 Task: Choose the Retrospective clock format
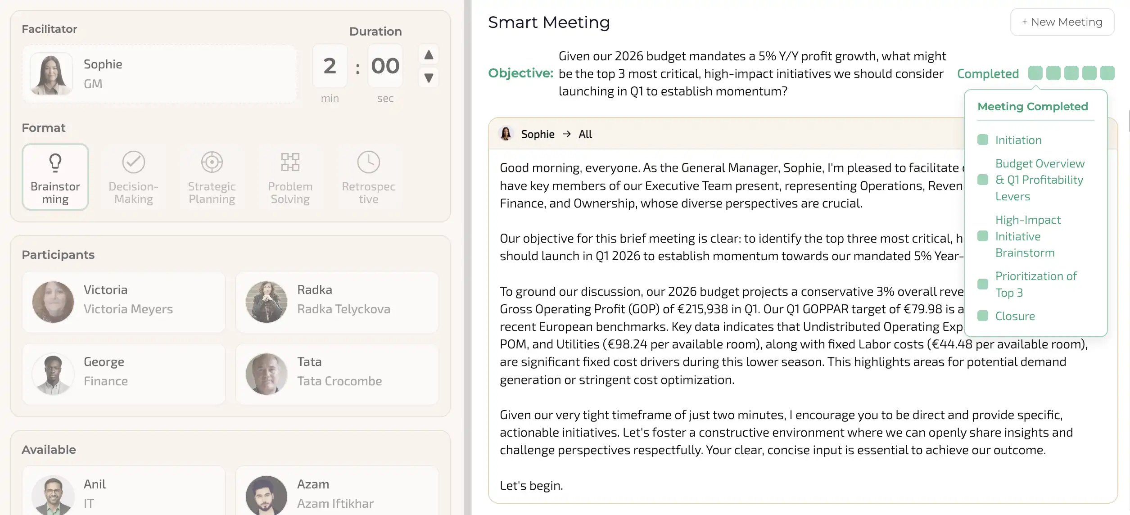[x=369, y=177]
